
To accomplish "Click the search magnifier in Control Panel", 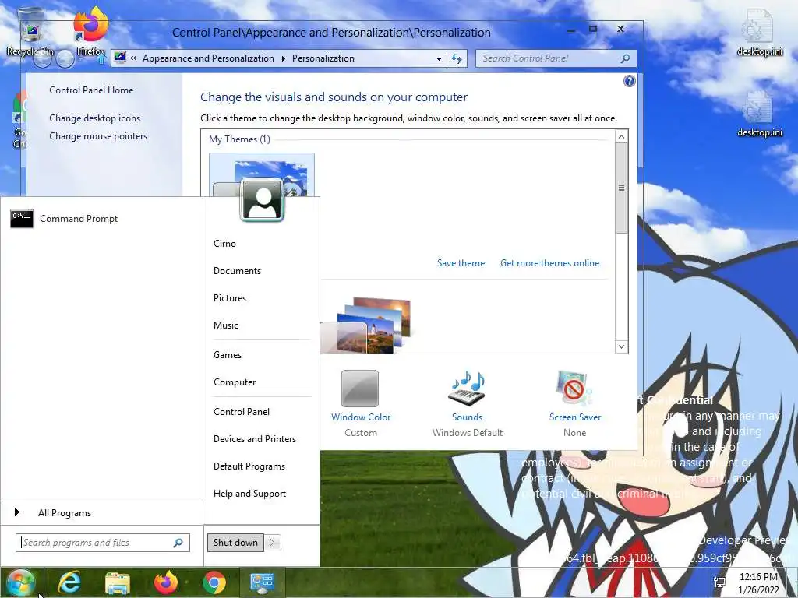I will [x=626, y=58].
